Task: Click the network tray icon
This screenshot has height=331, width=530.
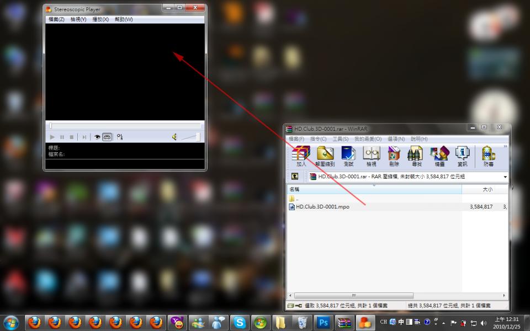Action: (x=474, y=323)
